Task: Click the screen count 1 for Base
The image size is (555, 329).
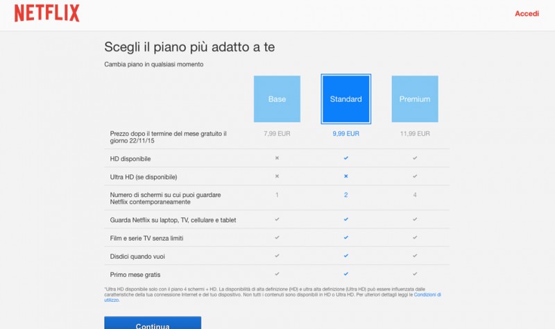Action: [x=277, y=195]
